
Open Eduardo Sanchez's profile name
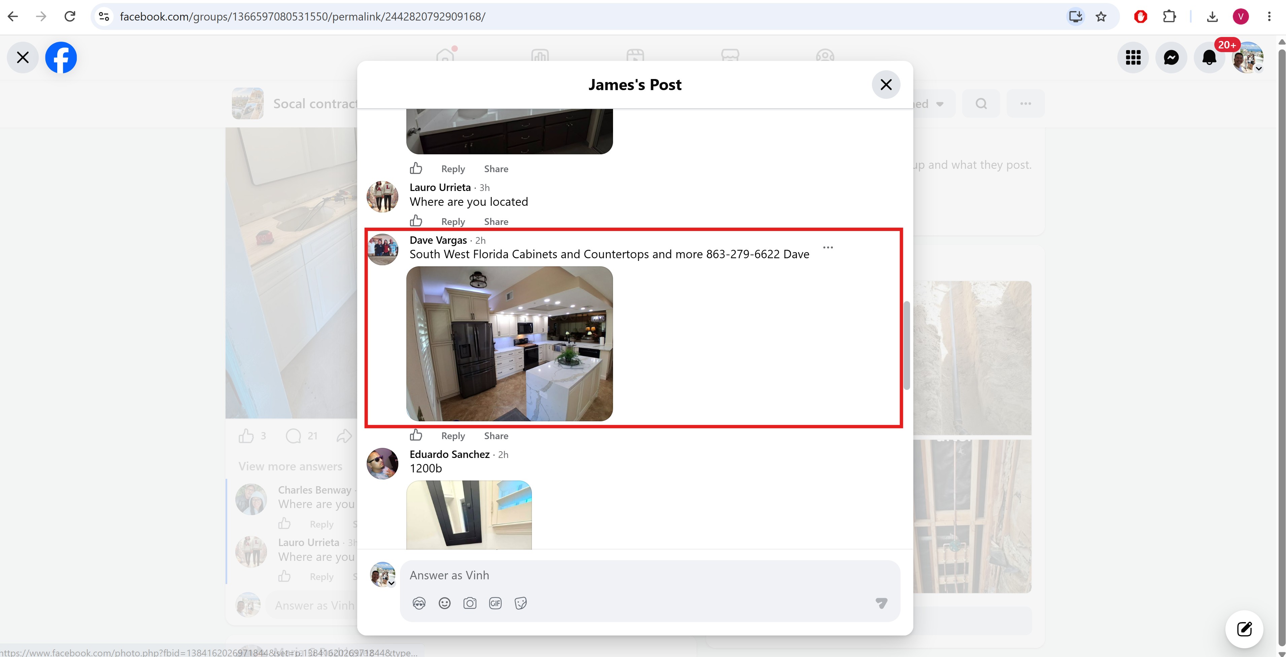(449, 455)
